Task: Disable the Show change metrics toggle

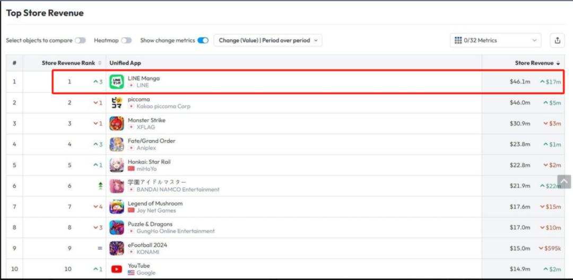Action: 203,40
